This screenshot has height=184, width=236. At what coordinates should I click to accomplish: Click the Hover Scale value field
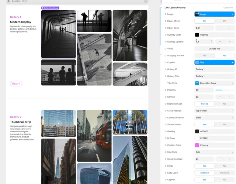coord(204,28)
